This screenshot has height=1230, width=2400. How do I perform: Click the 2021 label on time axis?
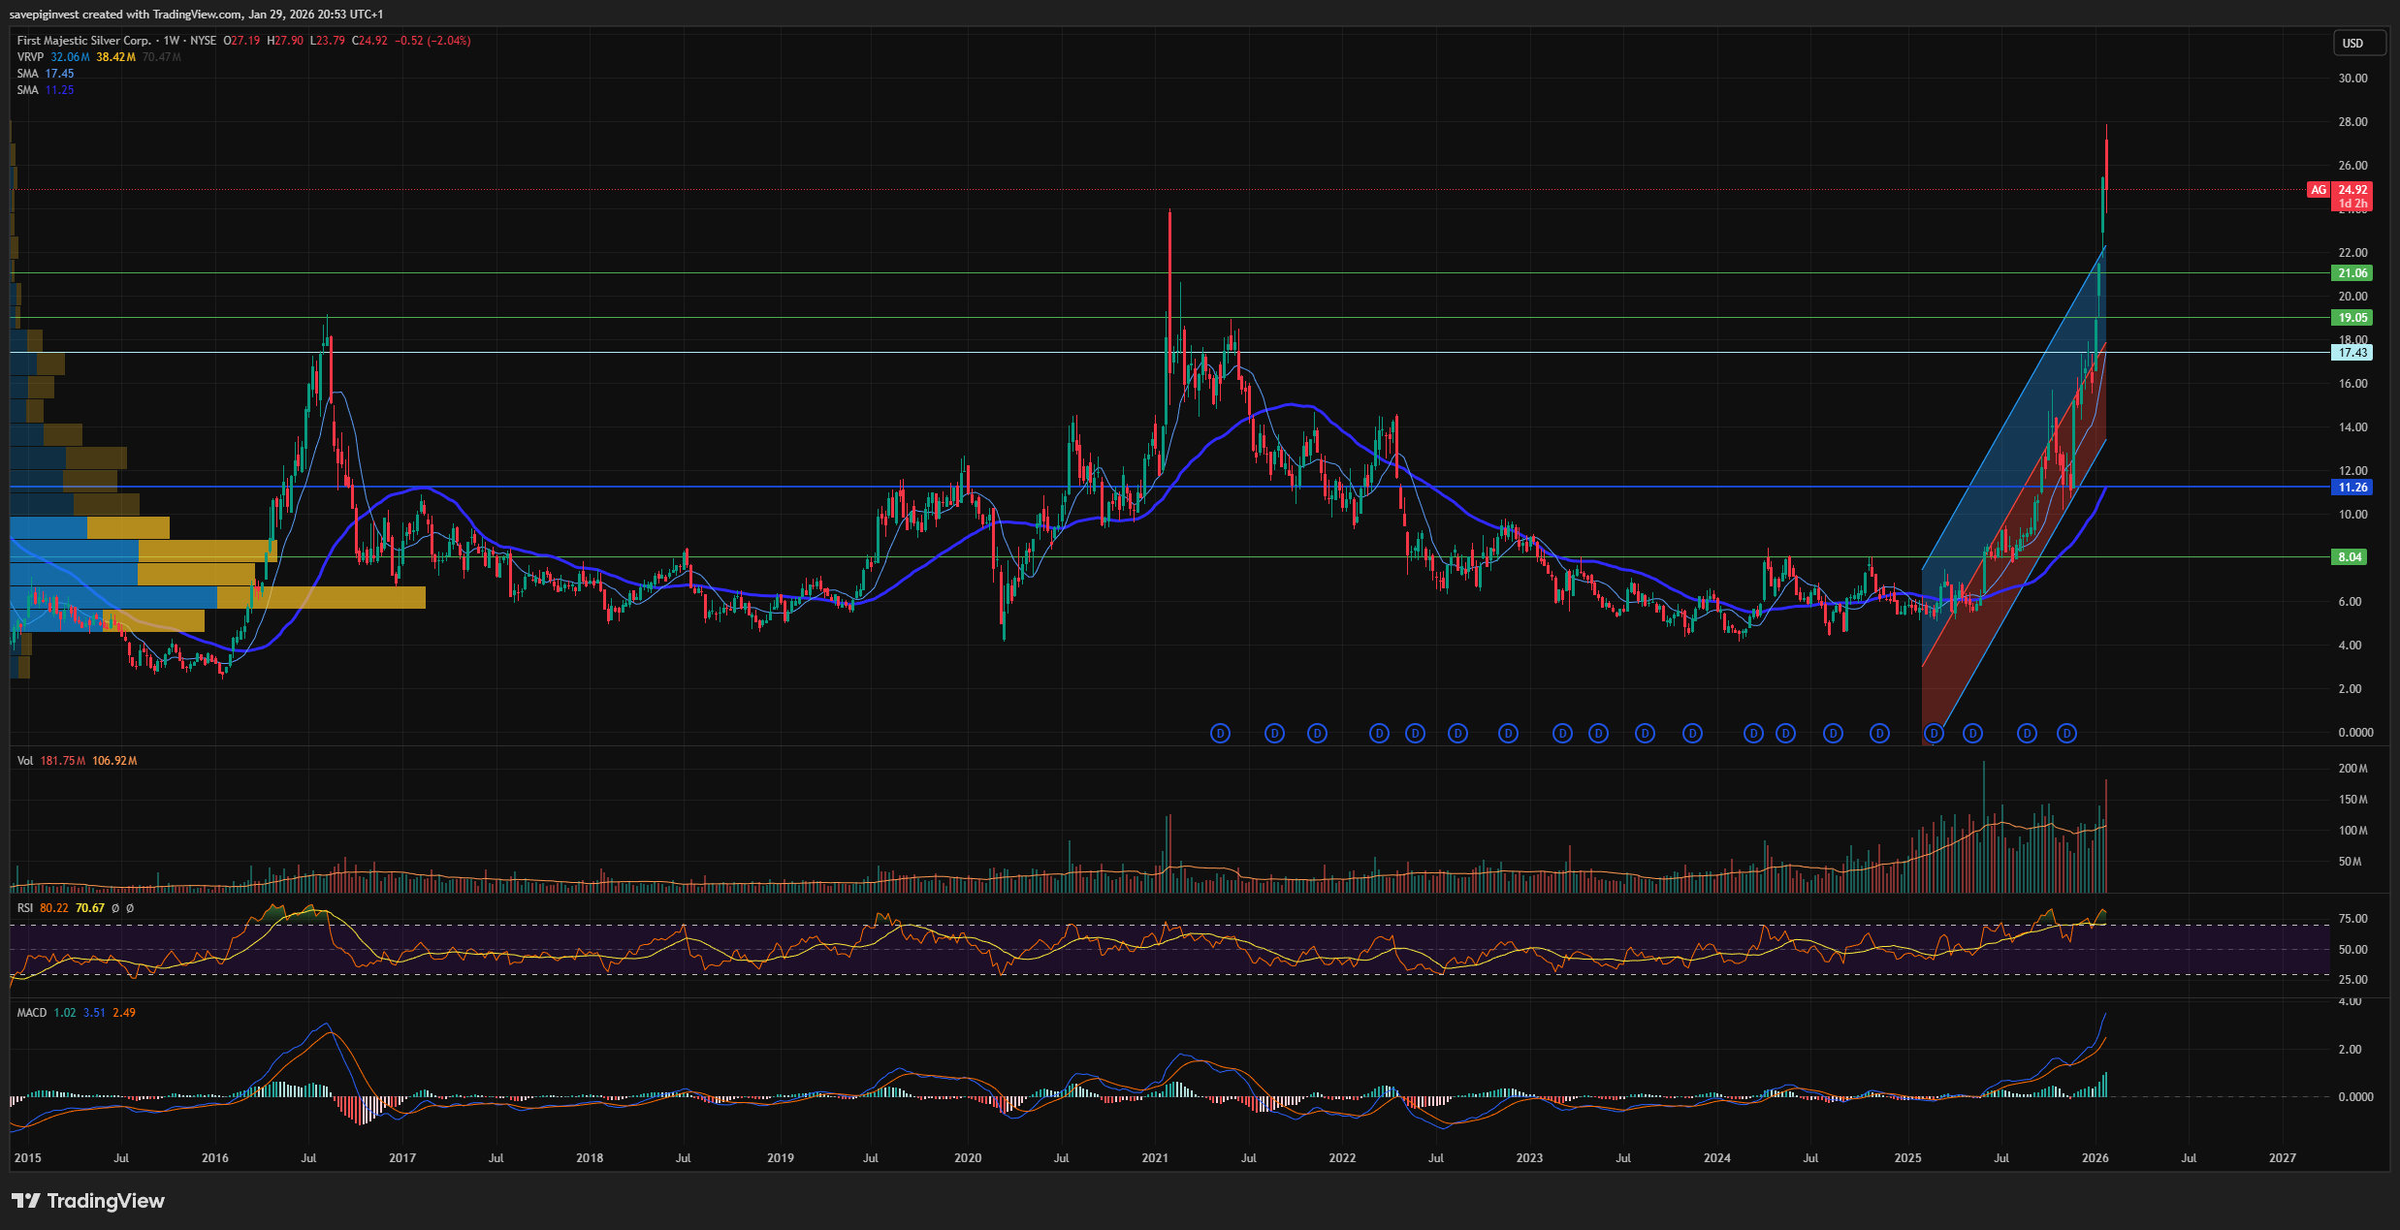click(1155, 1158)
